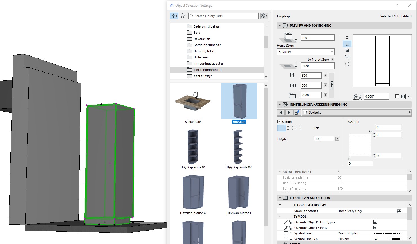The height and width of the screenshot is (244, 417).
Task: Go to the next settings page arrow
Action: pyautogui.click(x=289, y=112)
